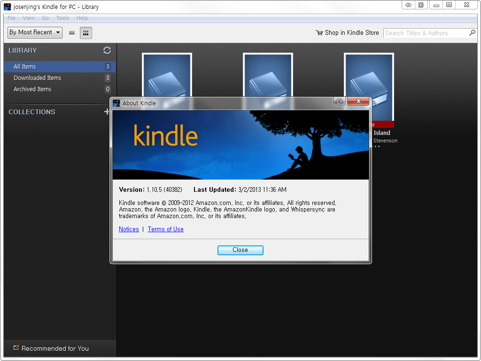Click the Kindle Store shopping cart icon
Image resolution: width=481 pixels, height=361 pixels.
click(319, 32)
